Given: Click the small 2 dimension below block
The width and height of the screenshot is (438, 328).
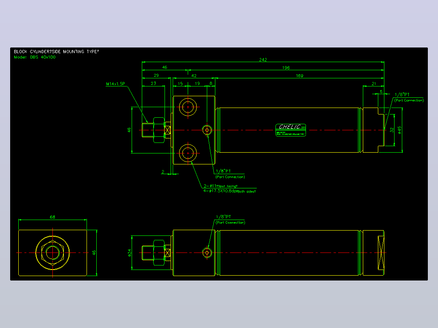Looking at the screenshot, I should pos(163,172).
